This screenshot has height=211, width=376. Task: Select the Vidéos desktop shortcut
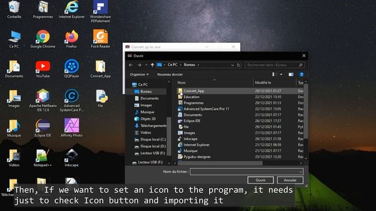click(x=14, y=158)
